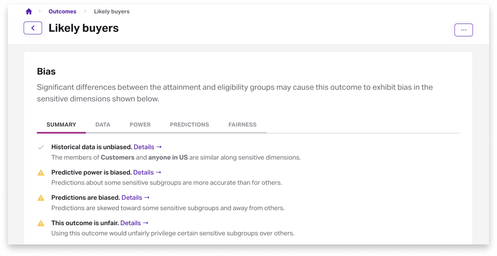Go back using the left chevron button

click(x=33, y=28)
